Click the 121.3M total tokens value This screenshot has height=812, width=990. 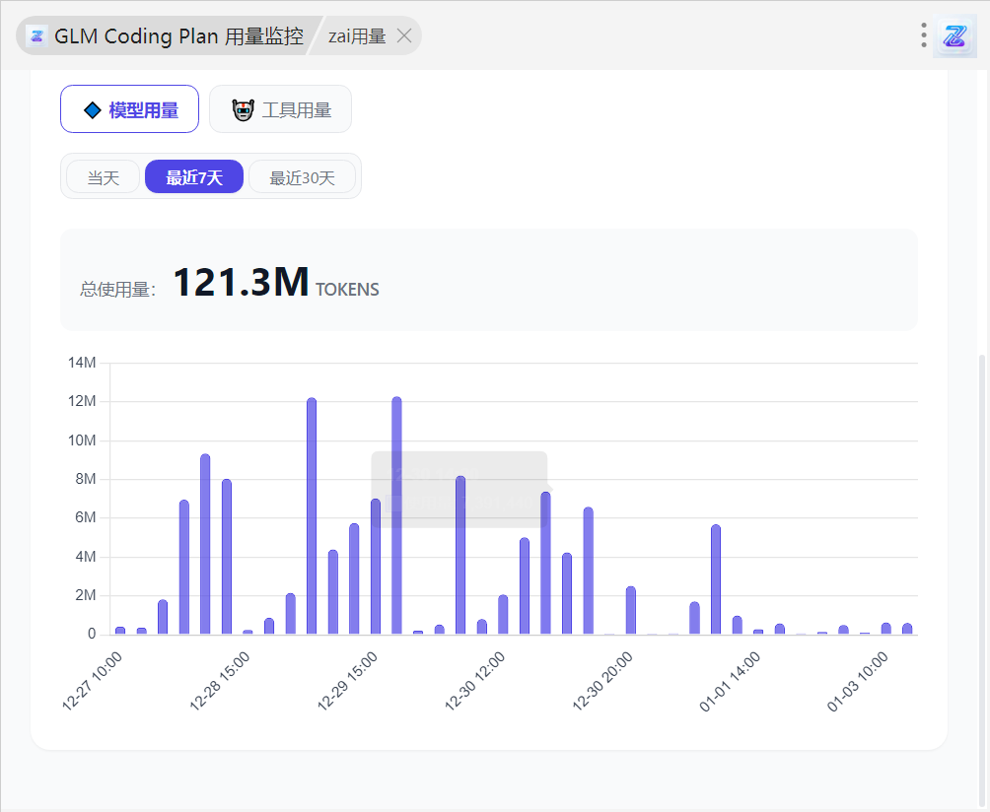[x=241, y=283]
